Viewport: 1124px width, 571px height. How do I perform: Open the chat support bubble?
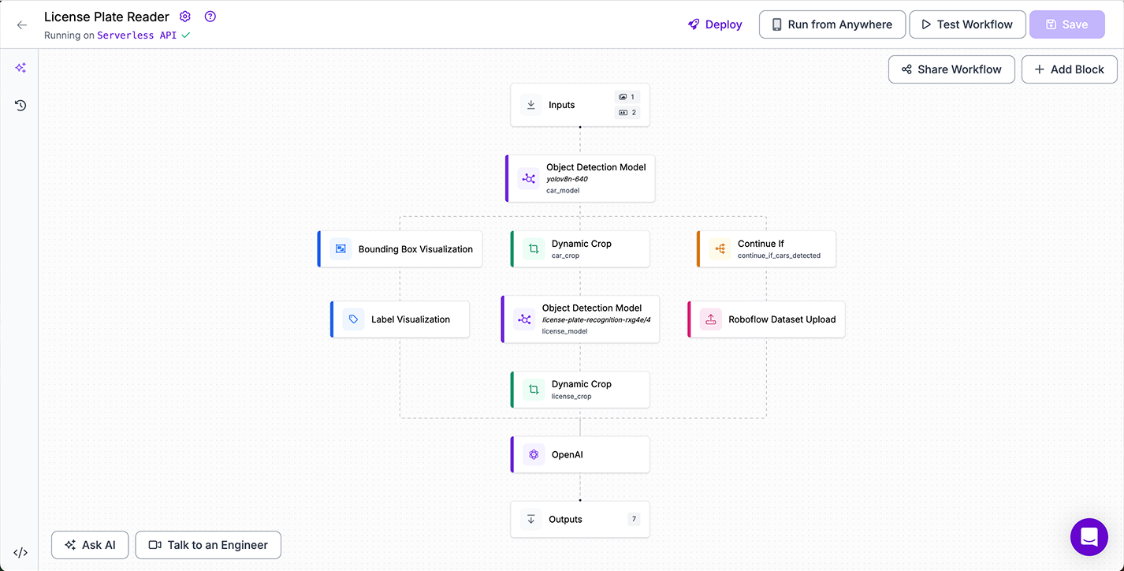[1089, 537]
